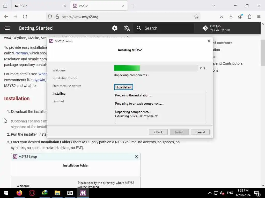
Task: Open the site hamburger navigation menu
Action: [x=7, y=28]
